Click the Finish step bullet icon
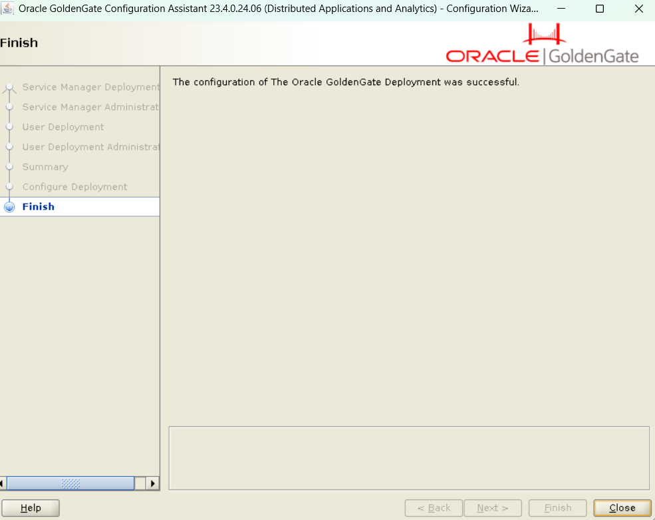This screenshot has width=655, height=520. click(x=9, y=207)
